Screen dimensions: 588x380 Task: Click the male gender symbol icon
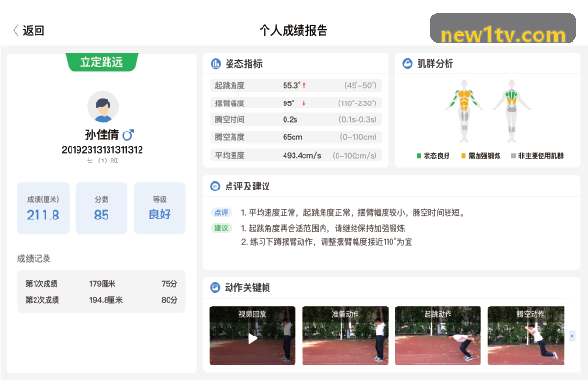[128, 134]
